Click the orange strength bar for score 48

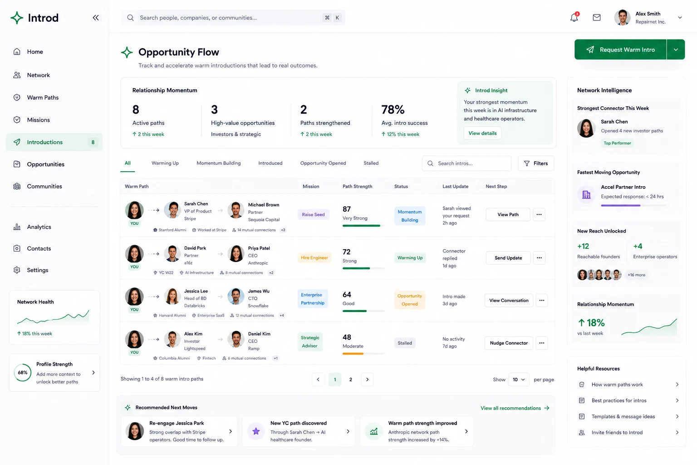click(x=363, y=354)
